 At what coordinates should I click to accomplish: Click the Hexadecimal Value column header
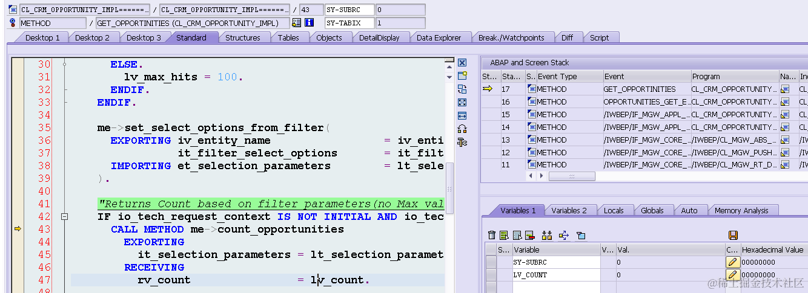(773, 250)
